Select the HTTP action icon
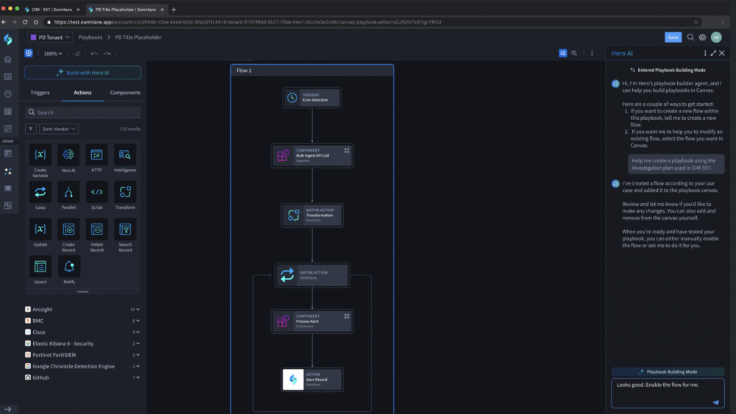Viewport: 736px width, 414px height. click(96, 154)
